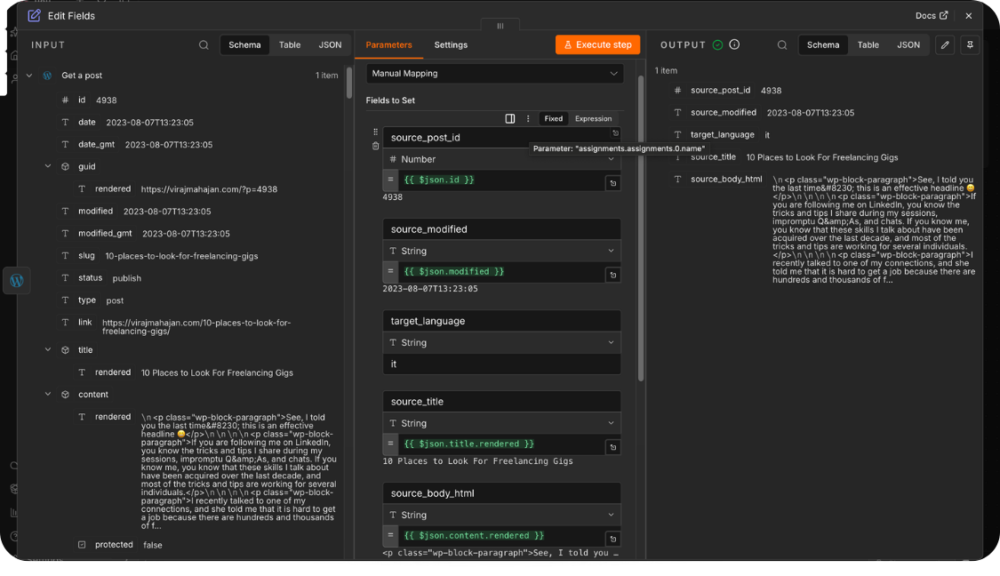Open expression editor for $json.modified value
Screen dimensions: 1000x576
(612, 275)
